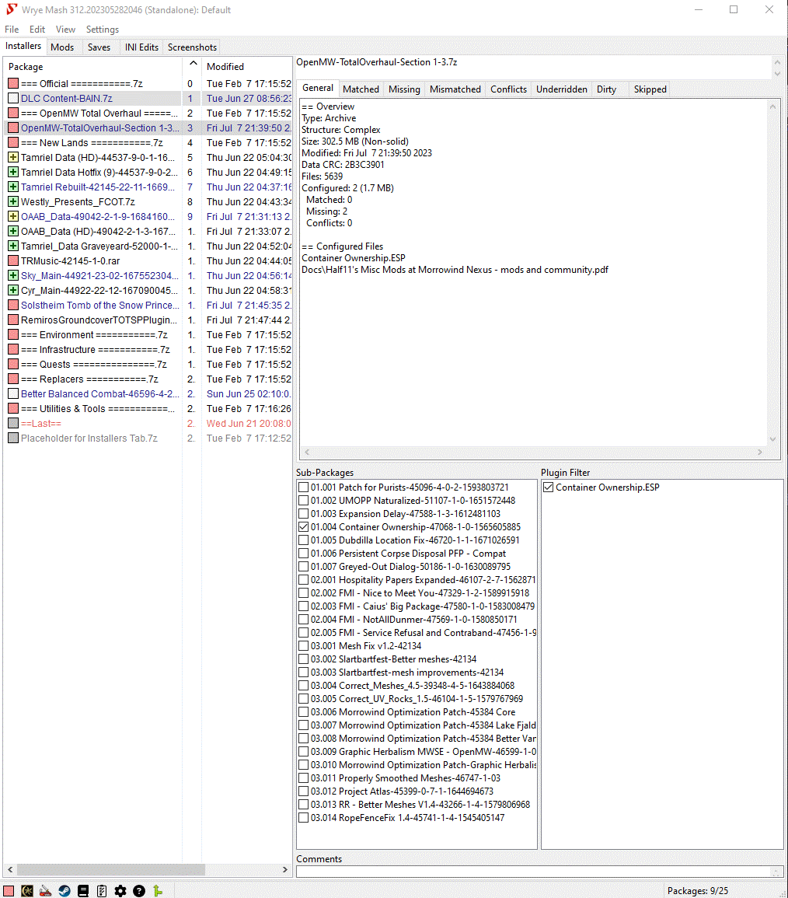Image resolution: width=788 pixels, height=898 pixels.
Task: Enable 02.001 Hospitality Papers Expanded sub-package
Action: [304, 579]
